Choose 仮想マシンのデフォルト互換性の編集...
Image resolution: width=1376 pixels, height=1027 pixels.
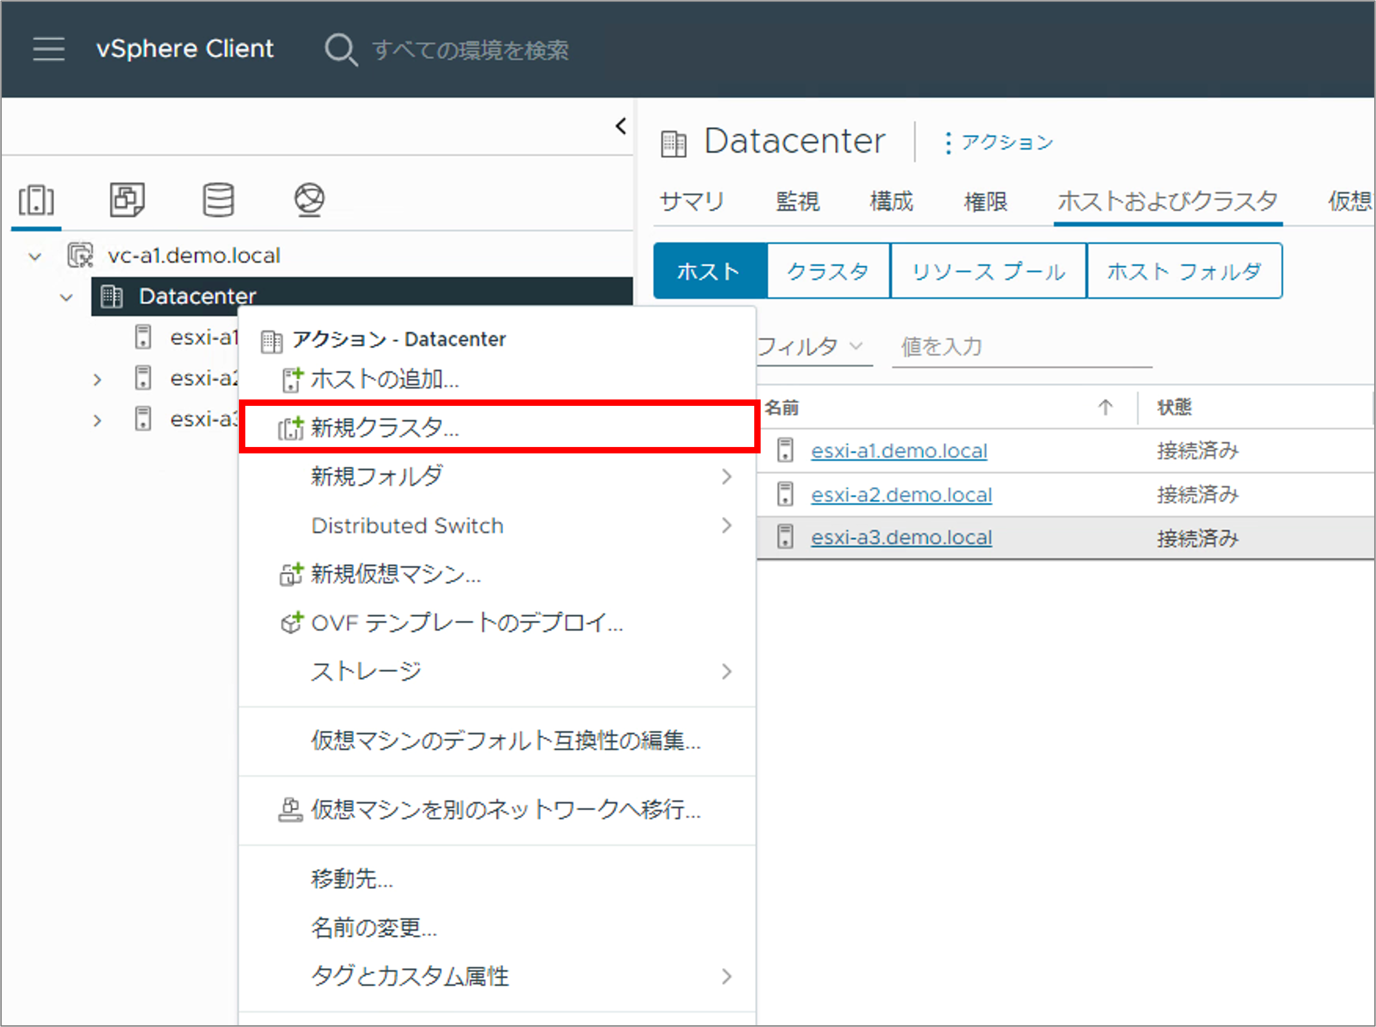[x=497, y=741]
